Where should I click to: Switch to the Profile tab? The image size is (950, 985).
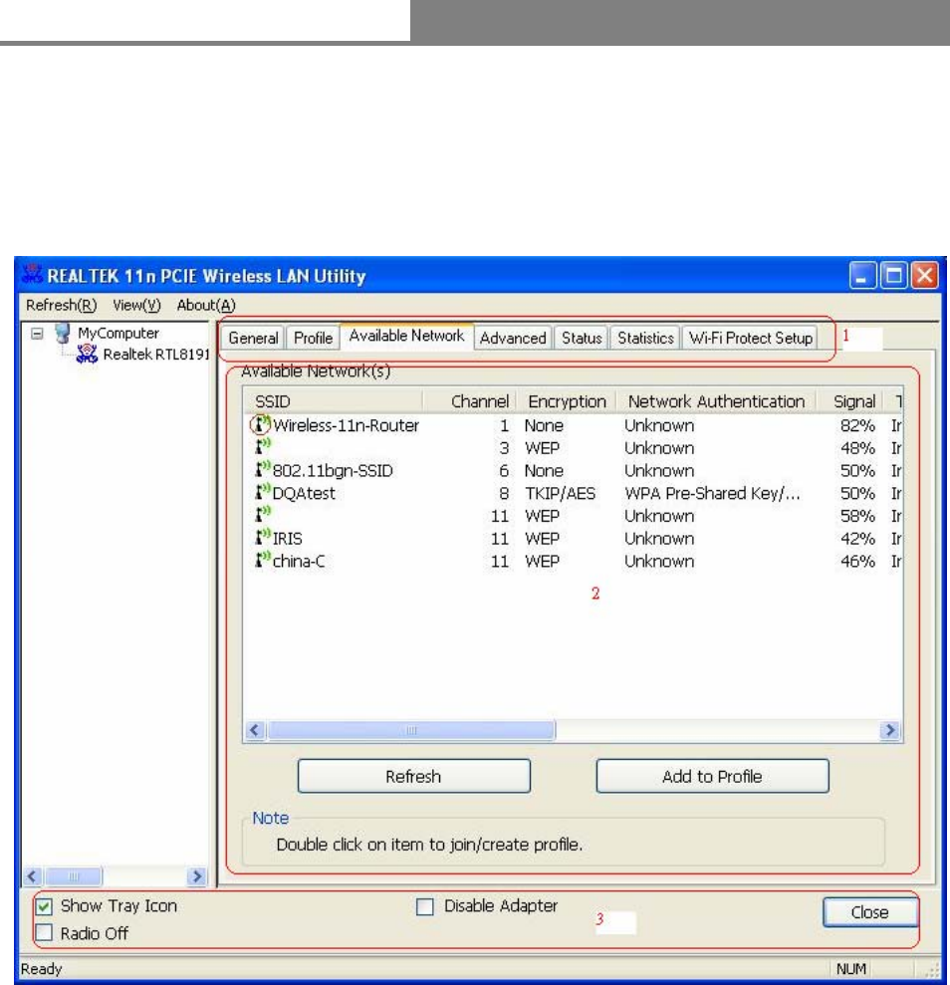point(313,338)
